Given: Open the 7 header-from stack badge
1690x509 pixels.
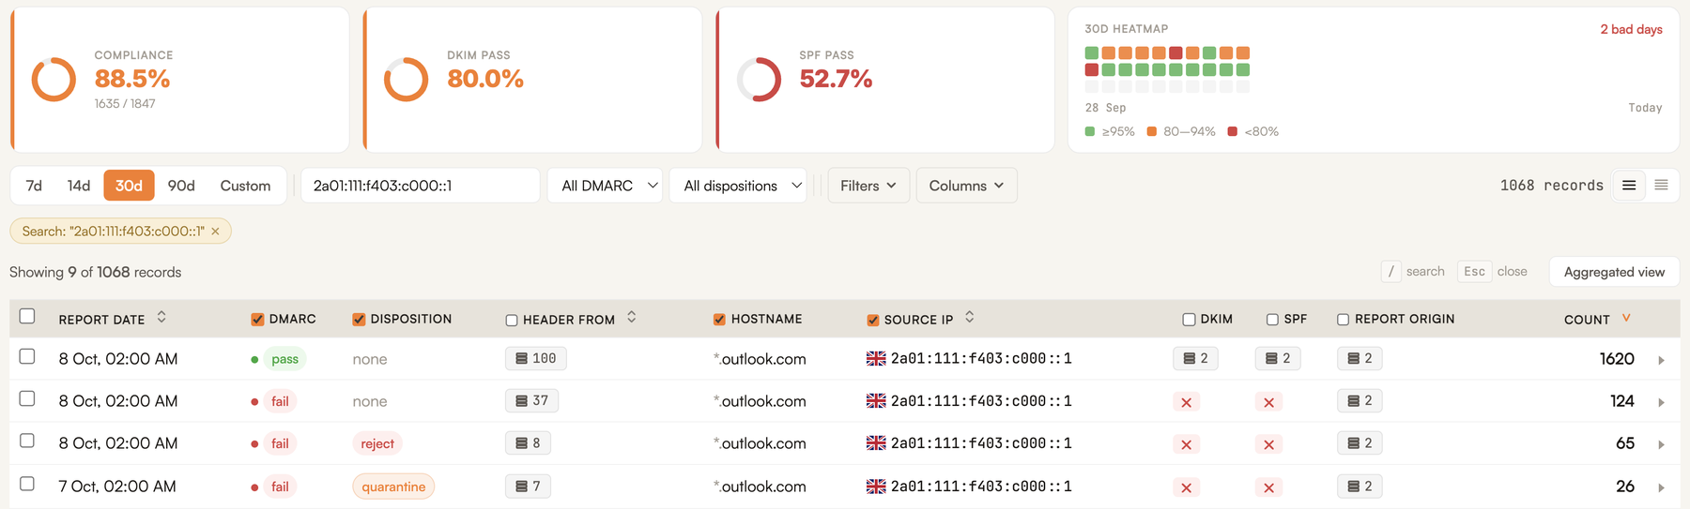Looking at the screenshot, I should (x=528, y=486).
